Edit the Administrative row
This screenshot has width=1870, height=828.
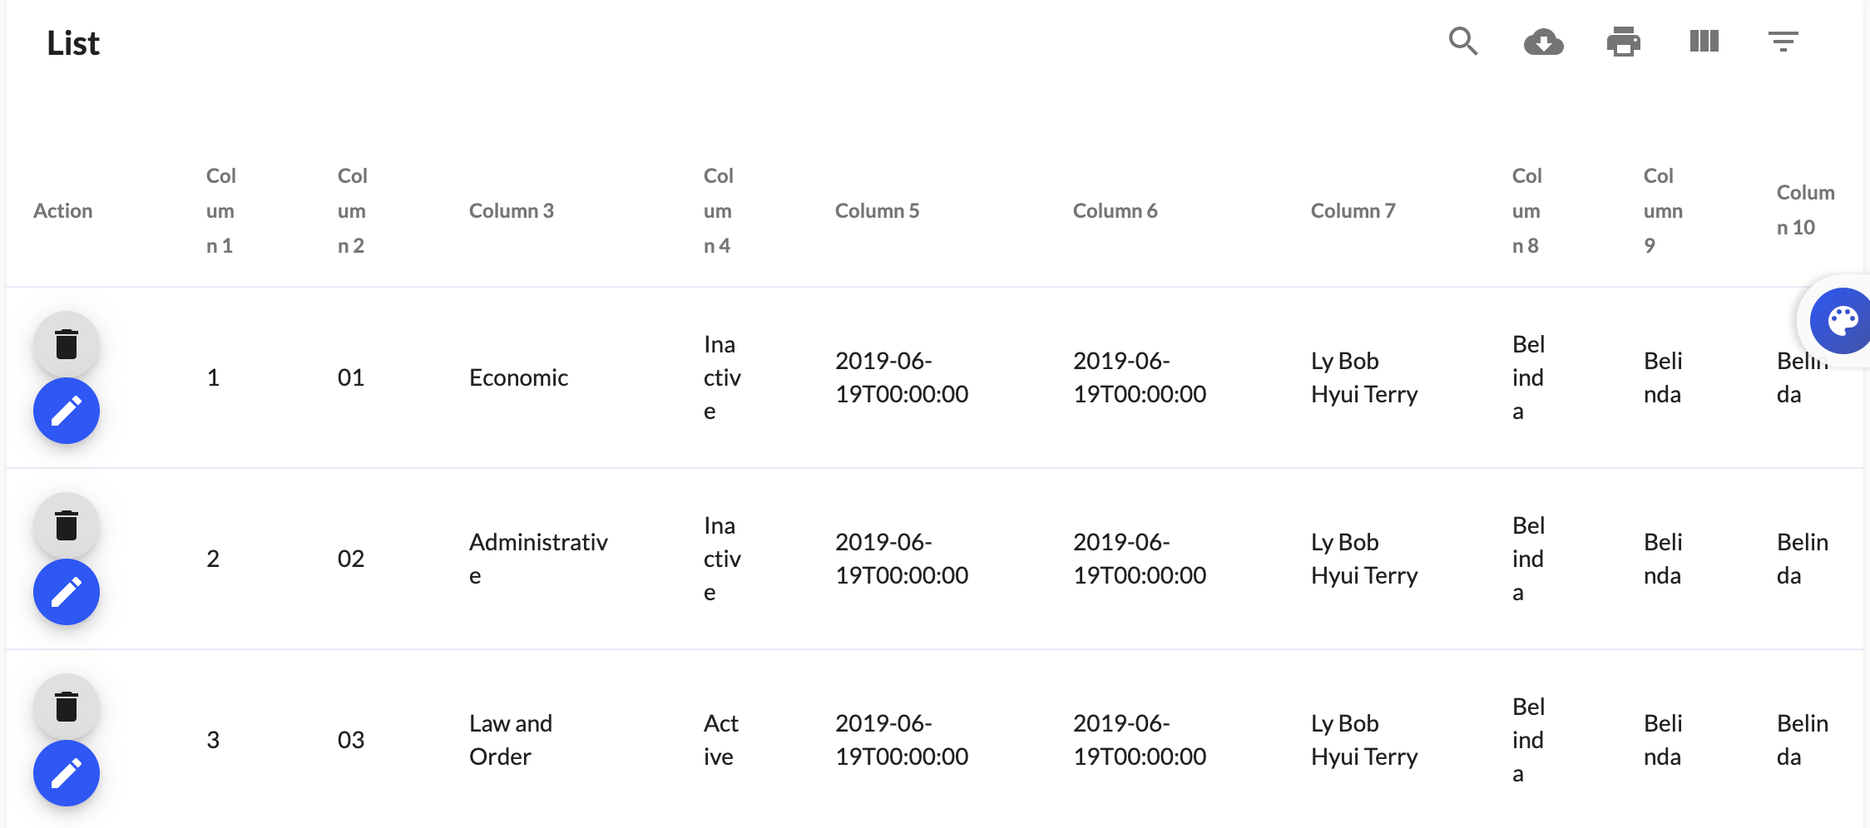coord(67,592)
